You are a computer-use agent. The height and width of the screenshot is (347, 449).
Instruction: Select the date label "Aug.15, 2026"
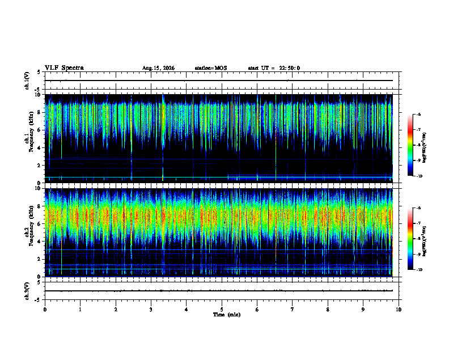(158, 68)
